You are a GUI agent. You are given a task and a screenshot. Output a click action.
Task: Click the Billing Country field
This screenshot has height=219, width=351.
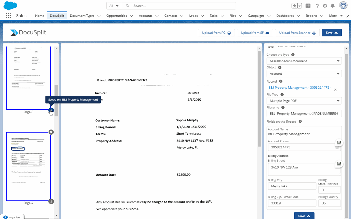click(x=329, y=203)
